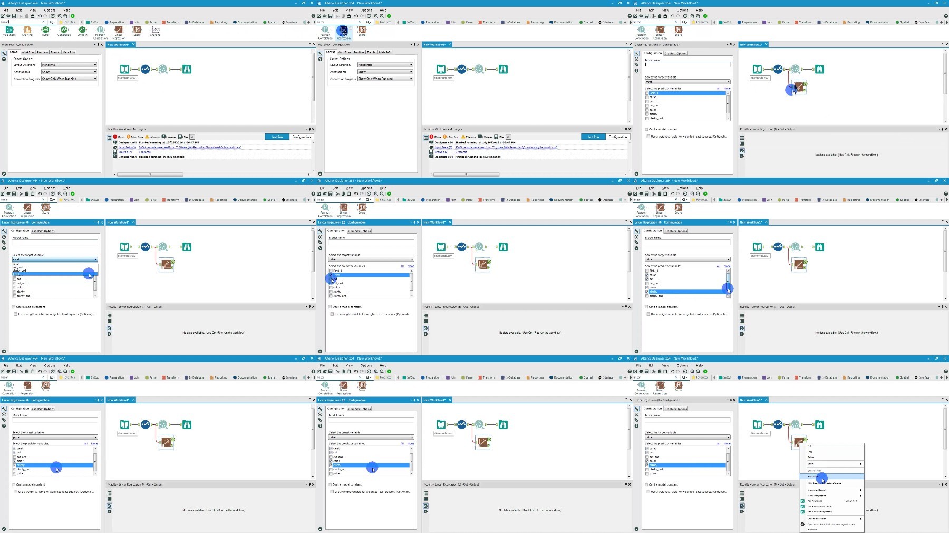The width and height of the screenshot is (949, 533).
Task: Expand Zoom submenu in the context menu
Action: pos(833,464)
